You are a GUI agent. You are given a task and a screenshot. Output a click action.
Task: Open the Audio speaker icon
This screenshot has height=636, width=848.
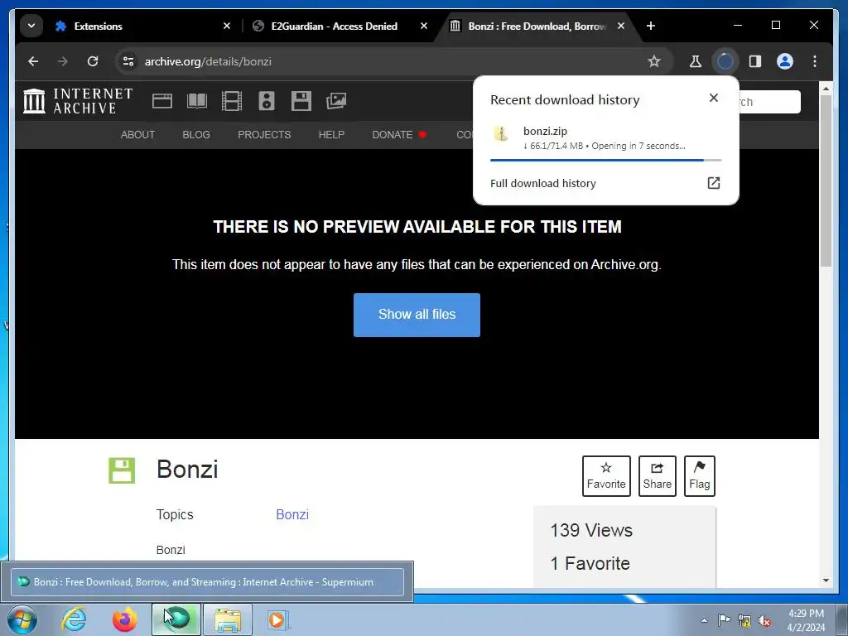pyautogui.click(x=267, y=101)
